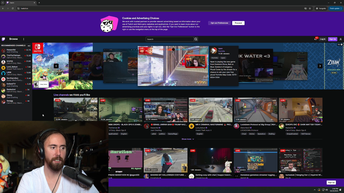Open the !schedule Hanging Out stream thumbnail

300,160
